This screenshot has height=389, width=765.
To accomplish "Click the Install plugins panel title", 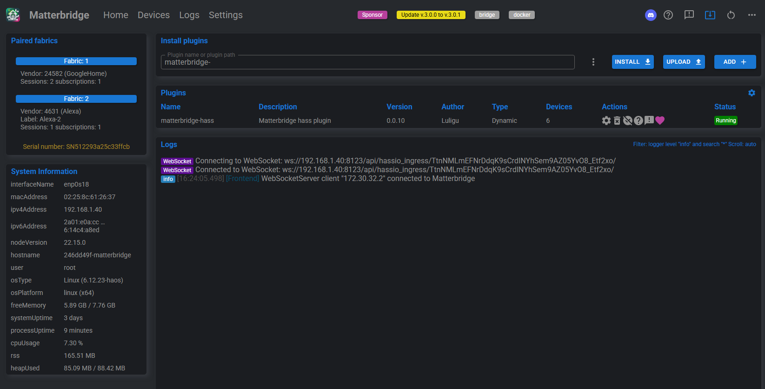I will (184, 41).
